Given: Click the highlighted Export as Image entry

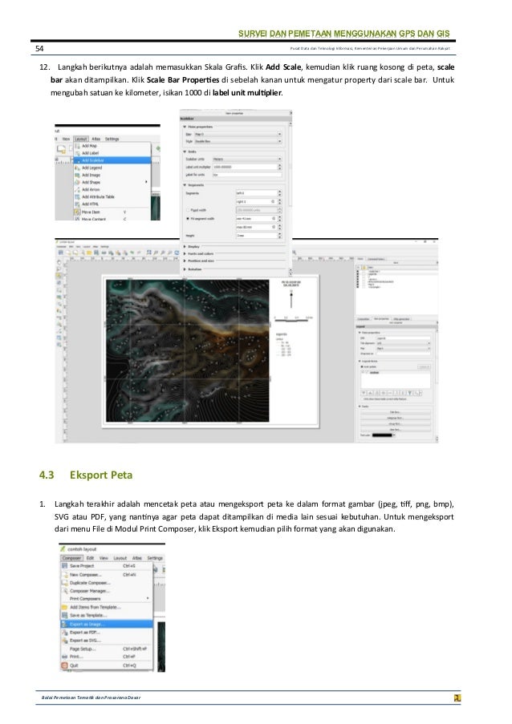Looking at the screenshot, I should 106,624.
